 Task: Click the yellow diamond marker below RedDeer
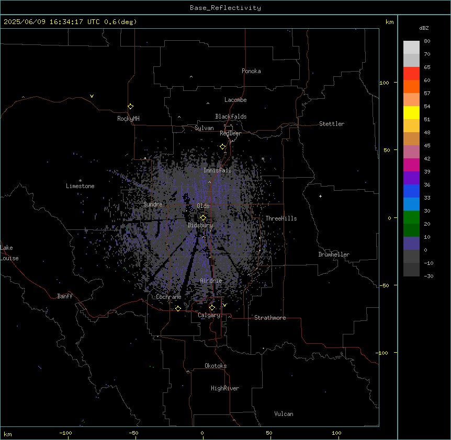click(222, 147)
